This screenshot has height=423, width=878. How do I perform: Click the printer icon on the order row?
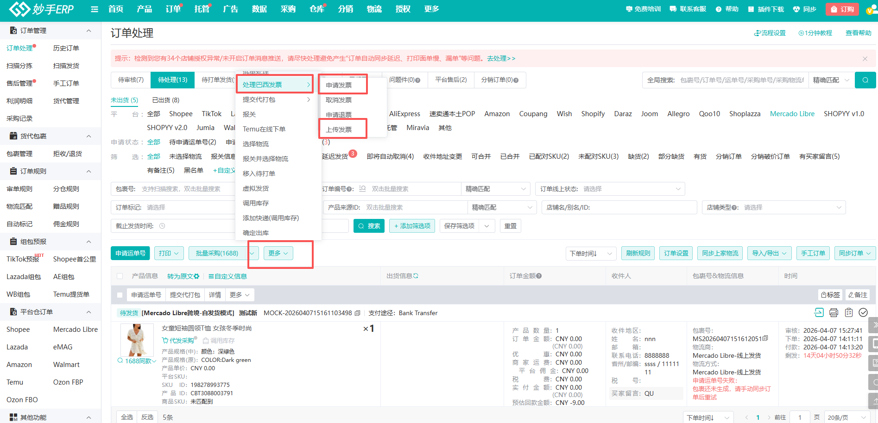(834, 313)
